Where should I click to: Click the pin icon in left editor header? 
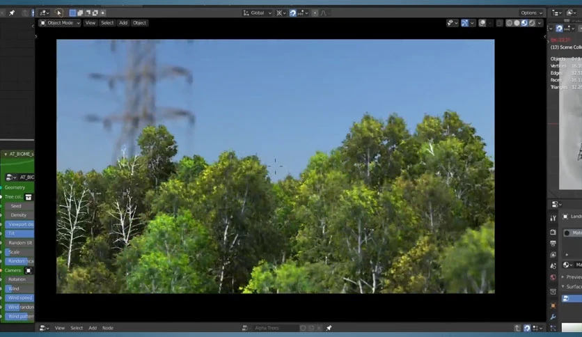pos(12,13)
